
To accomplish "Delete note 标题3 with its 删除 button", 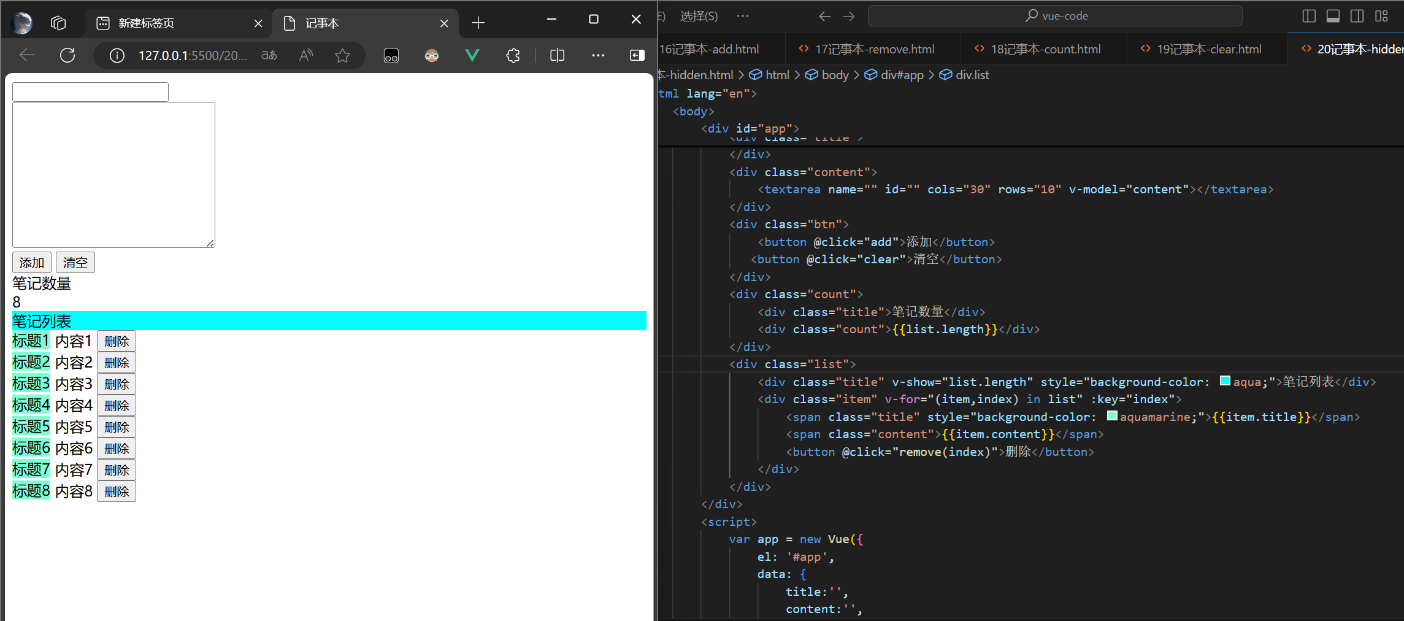I will click(117, 384).
